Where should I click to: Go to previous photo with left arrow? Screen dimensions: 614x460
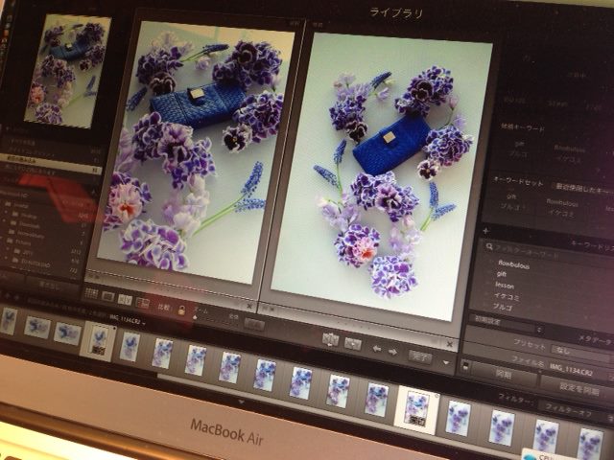coord(377,348)
